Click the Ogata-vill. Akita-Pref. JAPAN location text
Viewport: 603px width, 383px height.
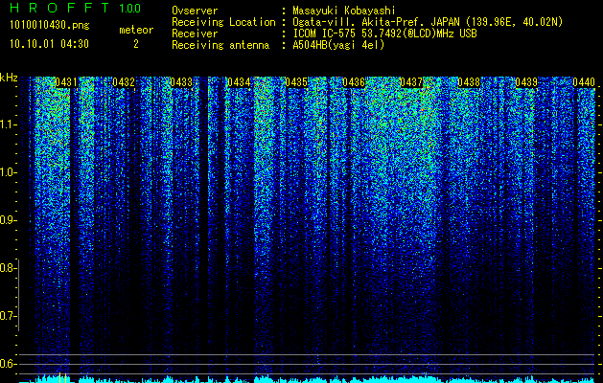point(428,22)
